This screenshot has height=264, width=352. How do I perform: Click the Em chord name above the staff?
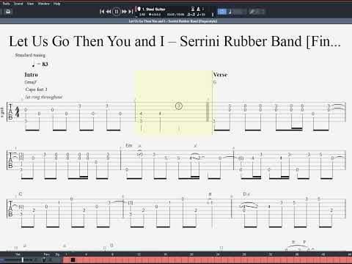(129, 145)
